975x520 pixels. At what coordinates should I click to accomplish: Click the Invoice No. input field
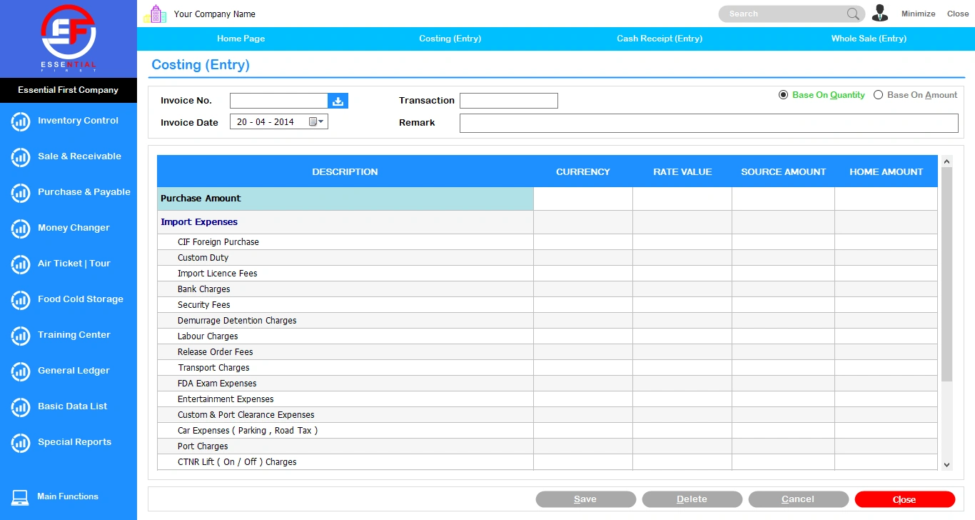(x=279, y=101)
